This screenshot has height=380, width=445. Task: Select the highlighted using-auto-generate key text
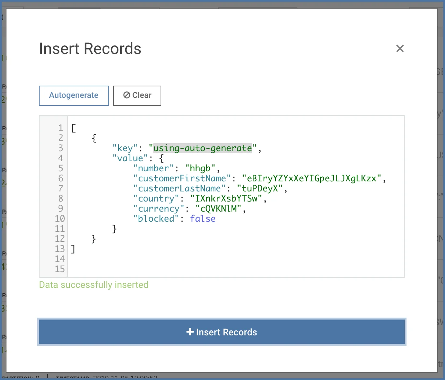202,148
